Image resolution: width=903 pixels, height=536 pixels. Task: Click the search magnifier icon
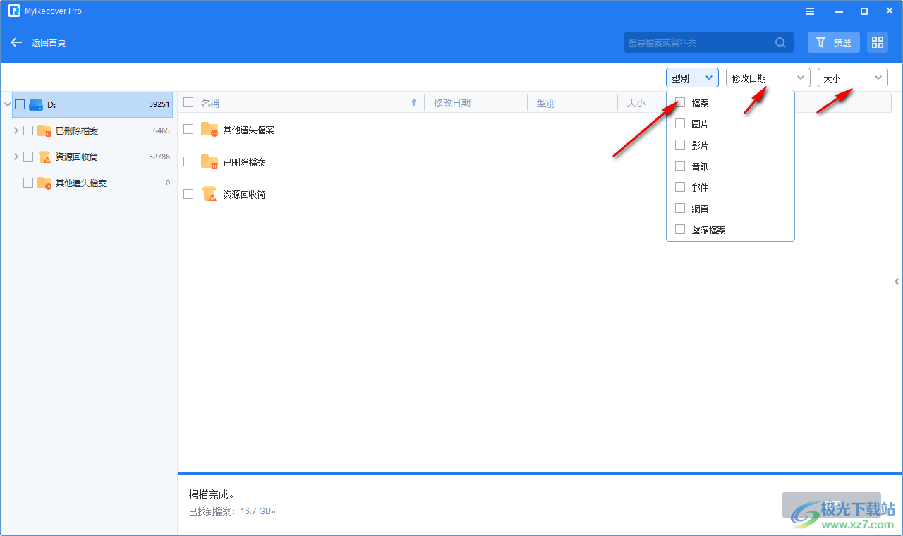click(780, 42)
